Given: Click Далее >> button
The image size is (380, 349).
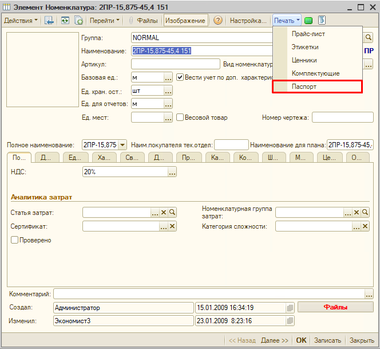Looking at the screenshot, I should pyautogui.click(x=274, y=340).
